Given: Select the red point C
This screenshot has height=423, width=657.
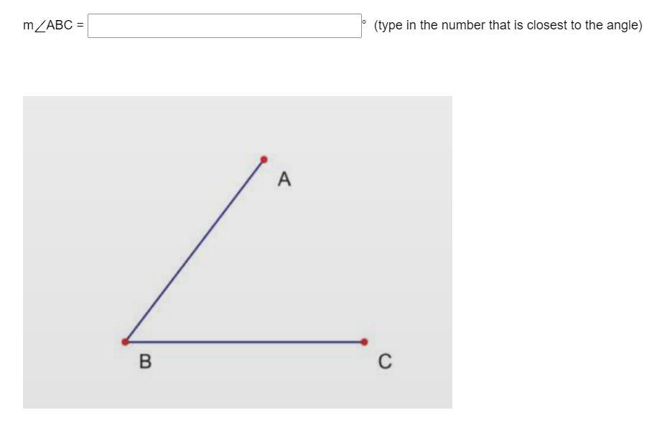Looking at the screenshot, I should [x=364, y=342].
